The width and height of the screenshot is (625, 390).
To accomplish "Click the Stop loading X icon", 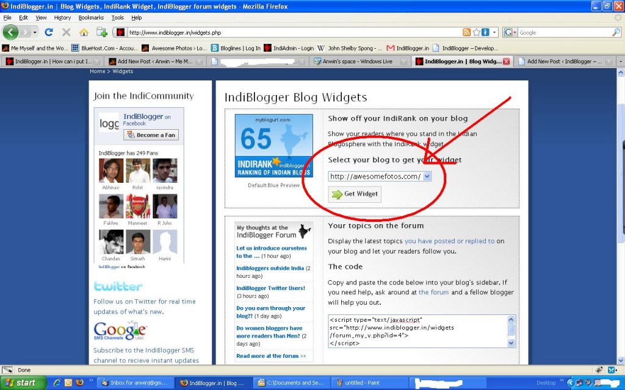I will click(66, 32).
